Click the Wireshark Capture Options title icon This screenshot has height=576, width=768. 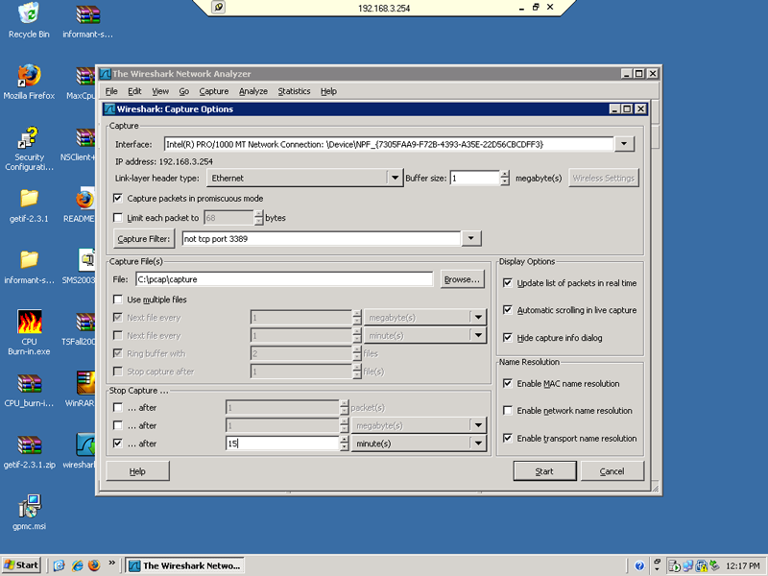(x=110, y=108)
